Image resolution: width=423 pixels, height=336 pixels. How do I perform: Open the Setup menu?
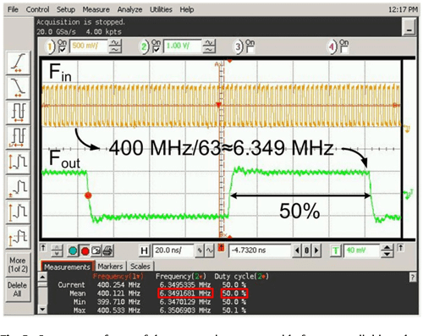(x=66, y=9)
